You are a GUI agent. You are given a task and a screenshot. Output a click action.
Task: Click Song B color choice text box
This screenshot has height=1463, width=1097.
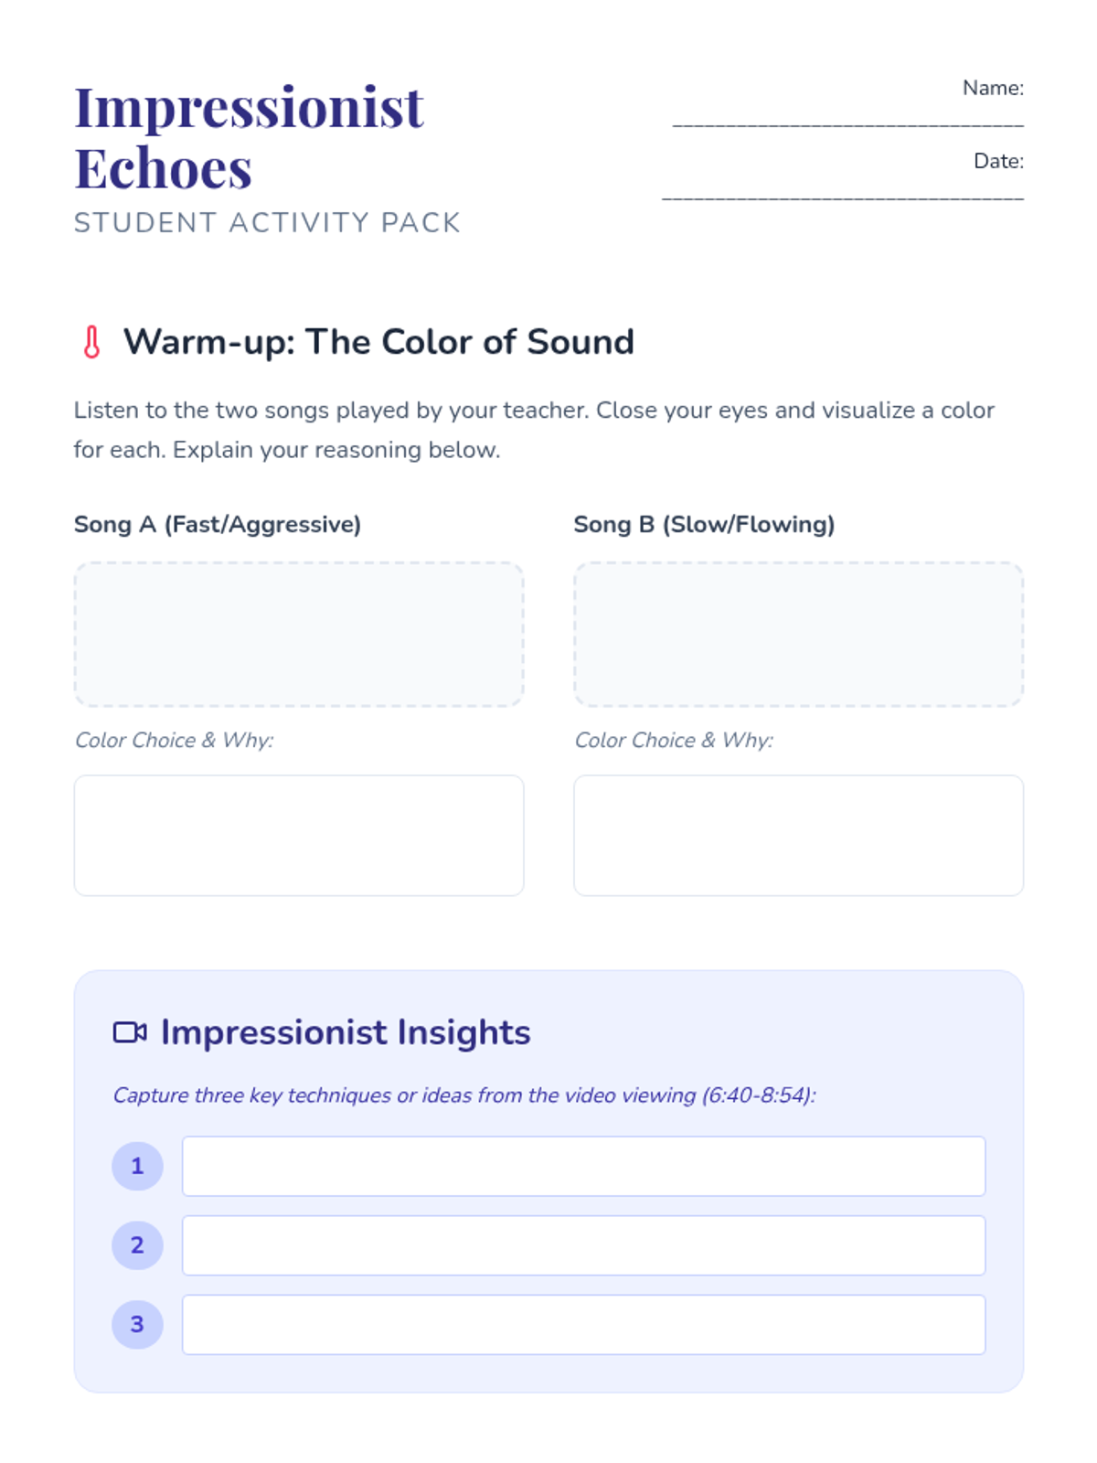pos(798,836)
